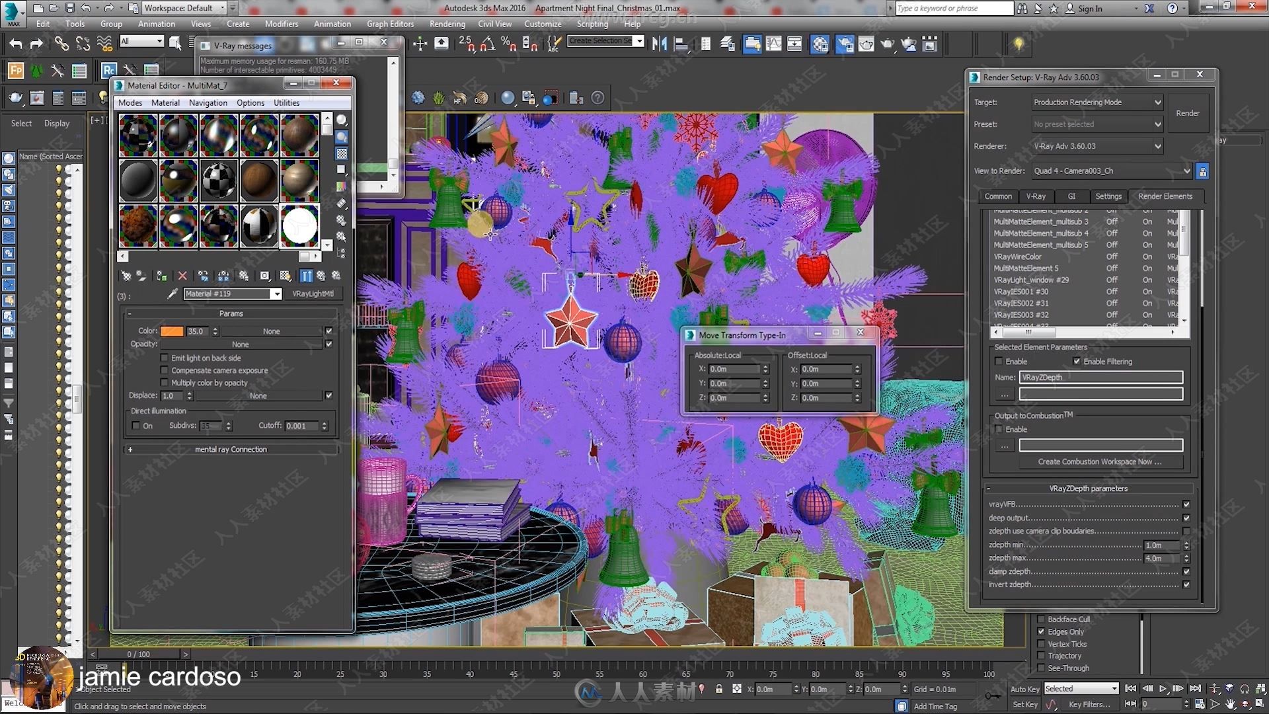Open the Rendered Frame Window icon
This screenshot has width=1269, height=714.
pos(866,44)
